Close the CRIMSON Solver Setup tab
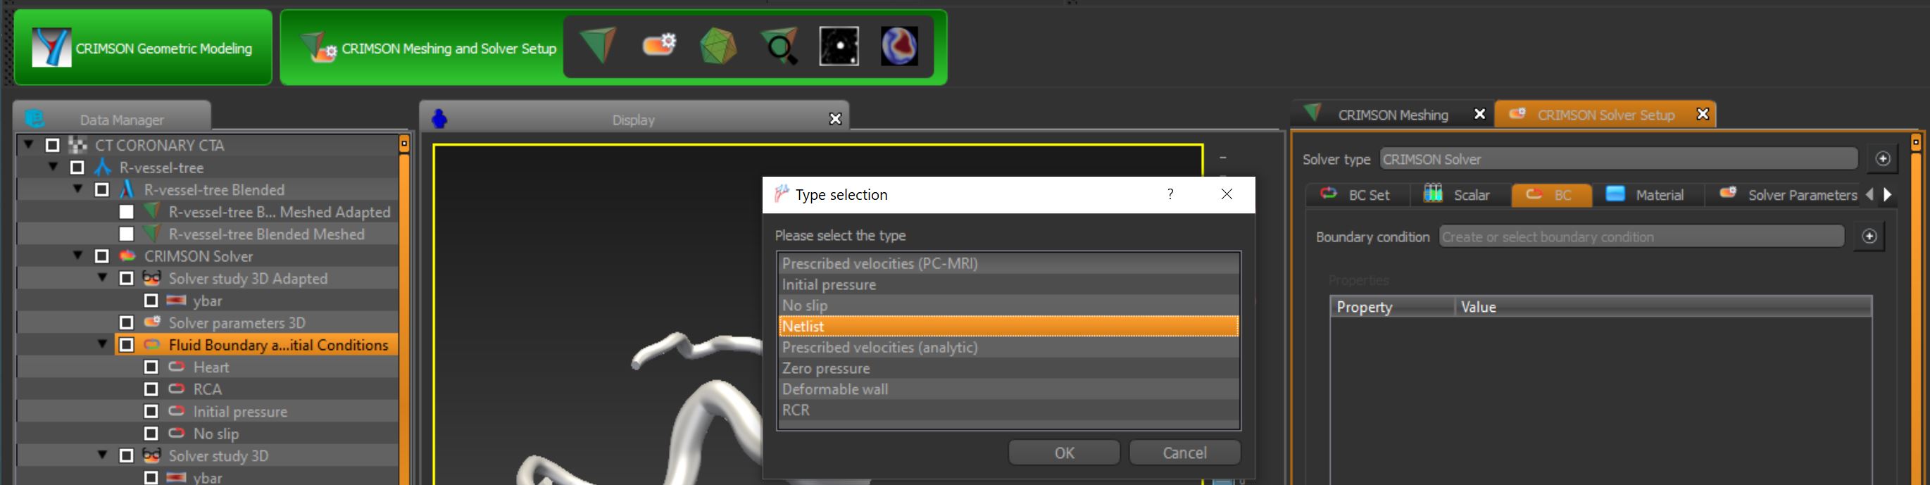The height and width of the screenshot is (485, 1930). click(1703, 114)
